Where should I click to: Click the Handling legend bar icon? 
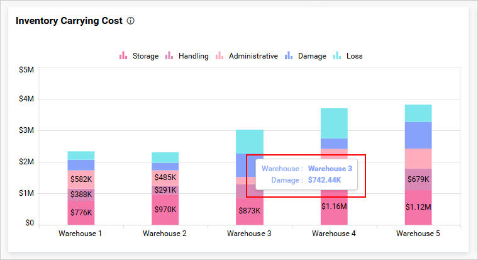(x=169, y=56)
